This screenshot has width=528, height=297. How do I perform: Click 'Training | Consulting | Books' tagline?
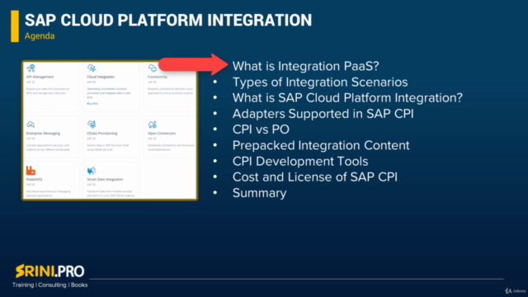49,285
